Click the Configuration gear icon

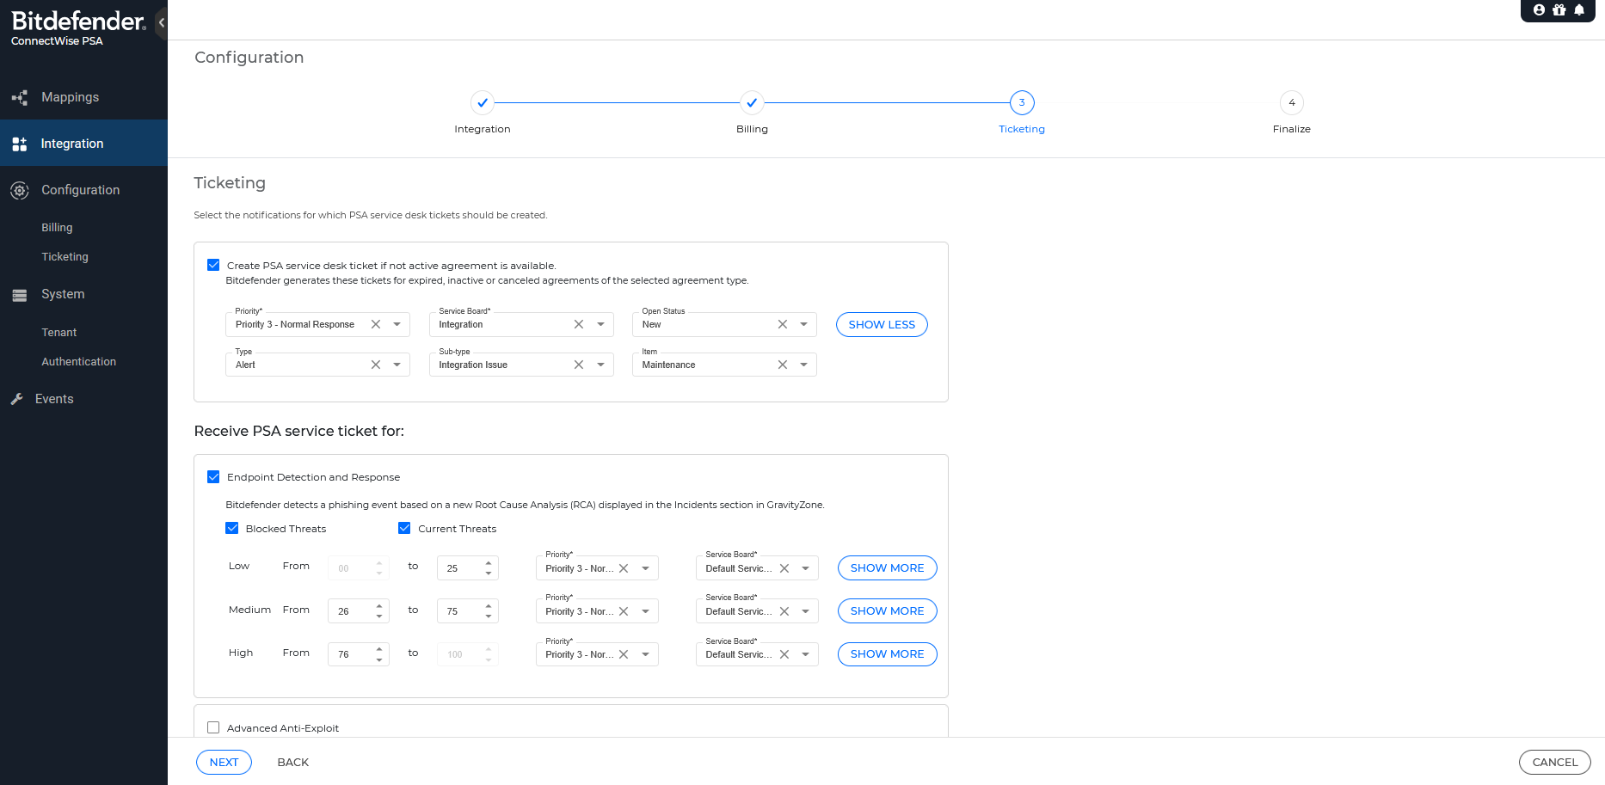20,190
